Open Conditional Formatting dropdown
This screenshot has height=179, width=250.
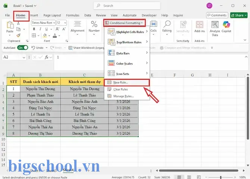(x=124, y=23)
